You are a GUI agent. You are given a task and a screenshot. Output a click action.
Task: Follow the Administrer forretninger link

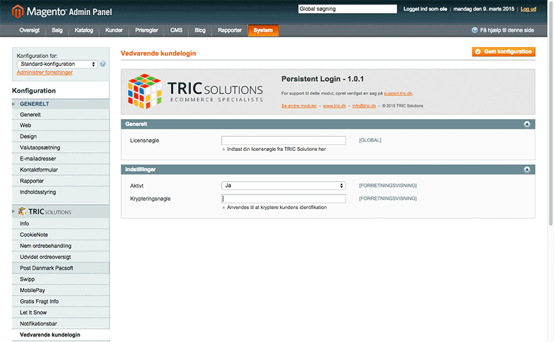click(x=44, y=72)
